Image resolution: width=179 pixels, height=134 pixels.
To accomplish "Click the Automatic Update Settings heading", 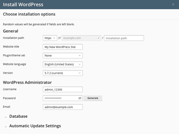I will pyautogui.click(x=35, y=126).
